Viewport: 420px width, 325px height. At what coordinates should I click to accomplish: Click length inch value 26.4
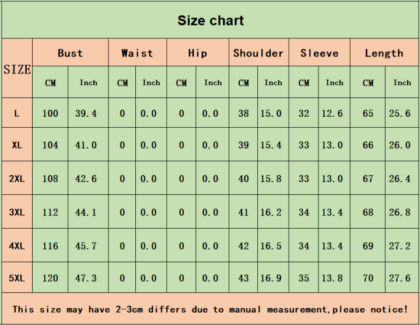(400, 179)
